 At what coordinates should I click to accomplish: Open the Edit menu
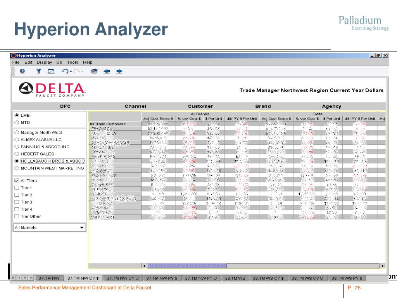coord(28,62)
